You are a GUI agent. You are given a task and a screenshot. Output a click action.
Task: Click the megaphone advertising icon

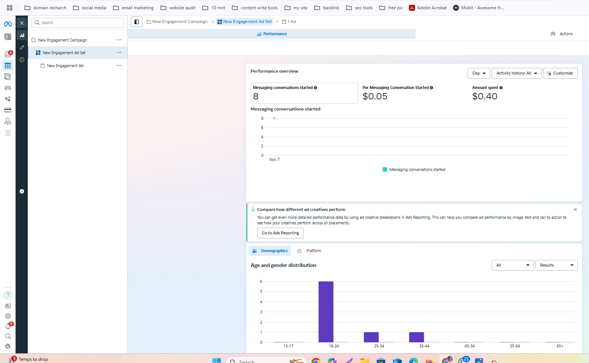(x=8, y=99)
